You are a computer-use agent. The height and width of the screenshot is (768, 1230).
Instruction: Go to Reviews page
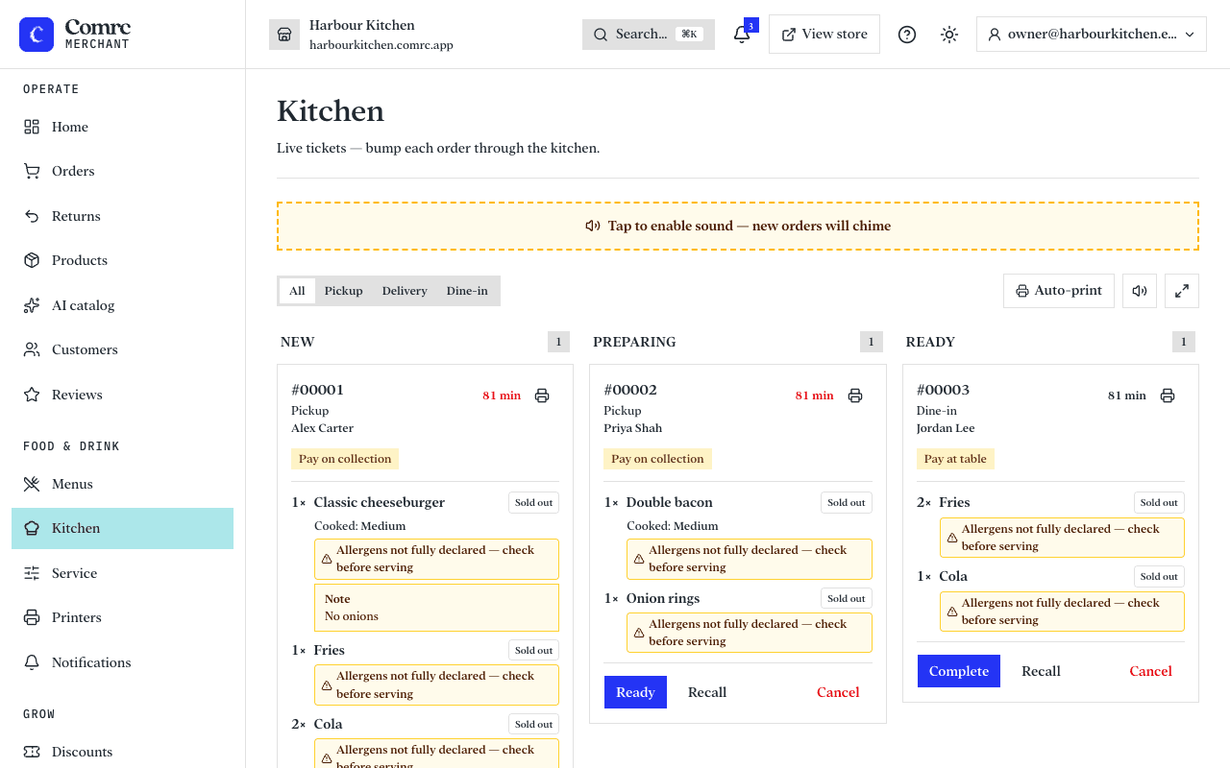pos(122,395)
